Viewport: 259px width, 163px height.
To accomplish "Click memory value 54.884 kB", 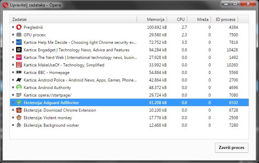I will (158, 73).
